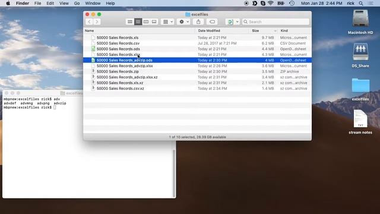Click the Edit Tags toolbar button
The image size is (380, 214).
point(212,22)
